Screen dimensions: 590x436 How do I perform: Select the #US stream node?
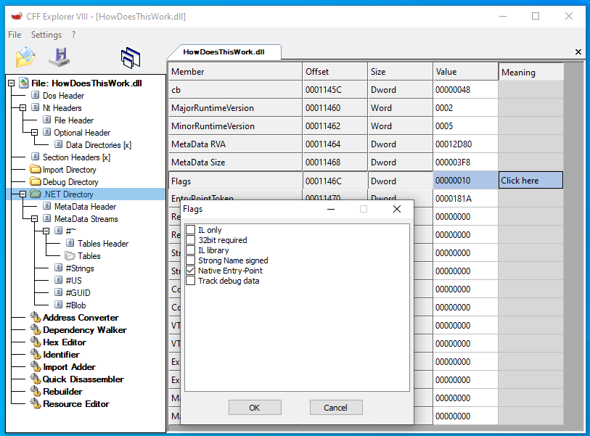pyautogui.click(x=74, y=281)
